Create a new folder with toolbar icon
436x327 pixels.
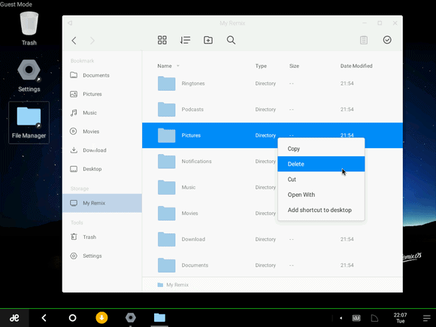[x=208, y=40]
